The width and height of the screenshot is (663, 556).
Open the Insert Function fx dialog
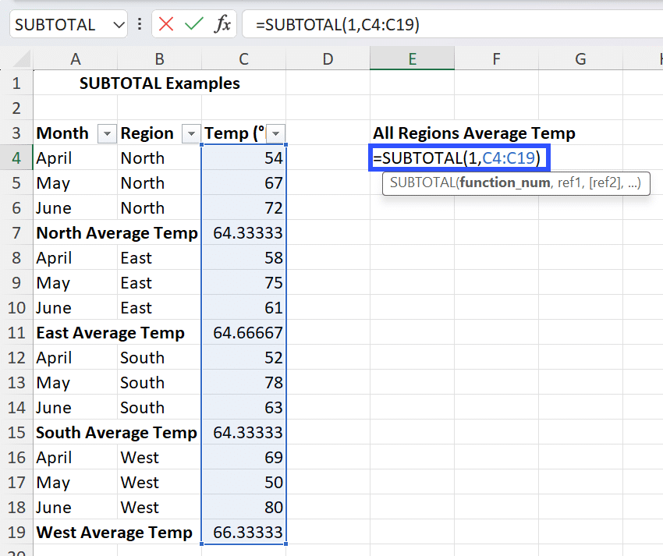[x=222, y=24]
